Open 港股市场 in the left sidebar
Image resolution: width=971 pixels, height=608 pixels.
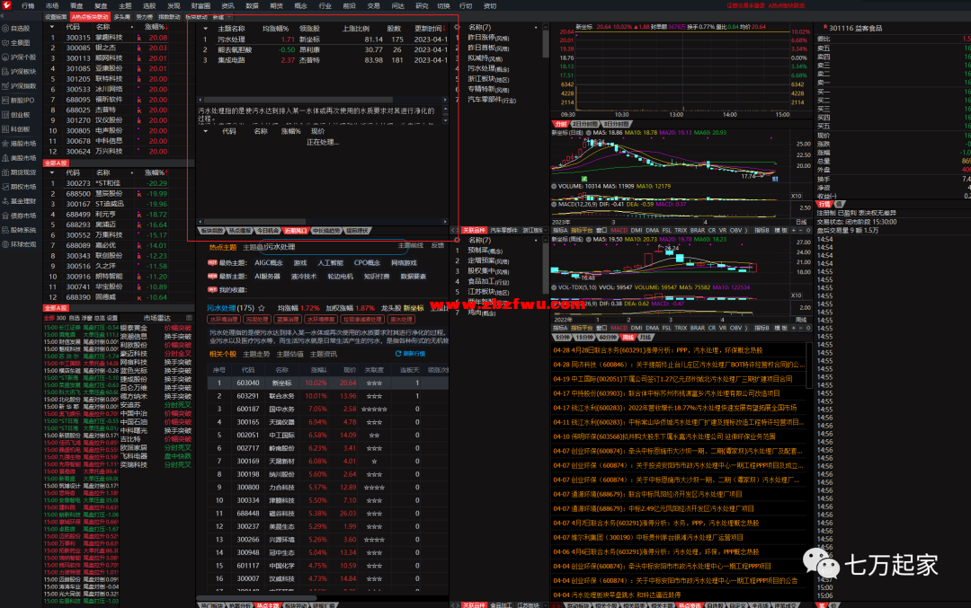coord(19,144)
